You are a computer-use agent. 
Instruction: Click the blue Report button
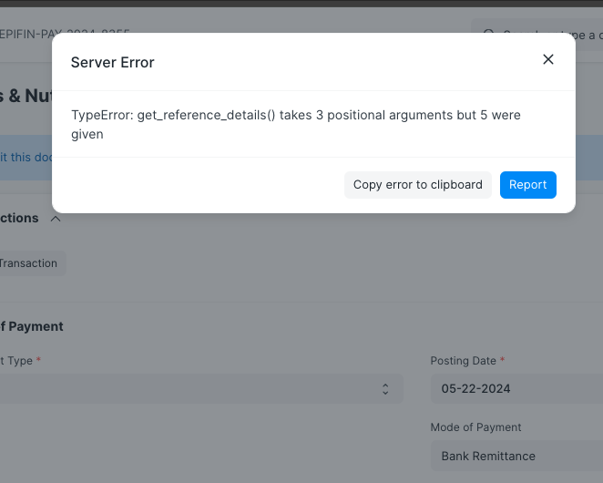527,185
